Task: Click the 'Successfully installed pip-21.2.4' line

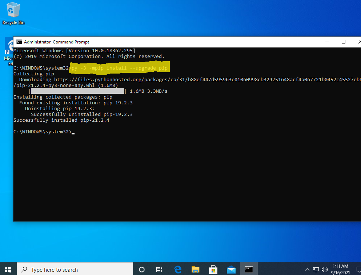Action: coord(61,120)
